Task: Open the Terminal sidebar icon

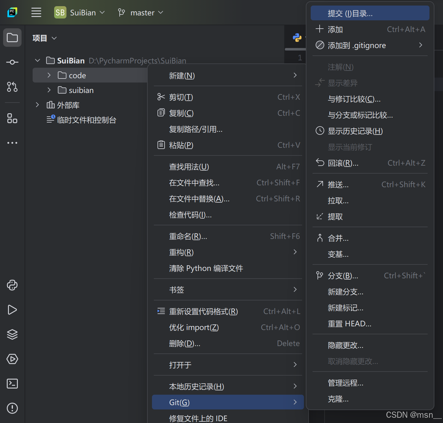Action: [x=12, y=384]
